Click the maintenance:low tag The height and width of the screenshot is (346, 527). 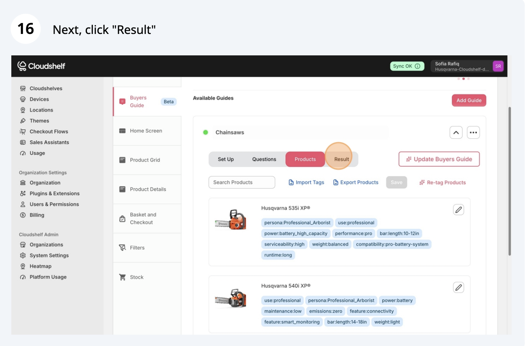283,311
